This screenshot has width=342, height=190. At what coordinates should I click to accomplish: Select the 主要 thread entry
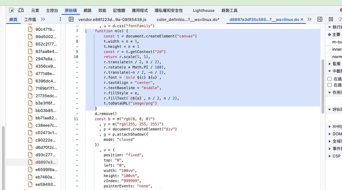pyautogui.click(x=336, y=34)
